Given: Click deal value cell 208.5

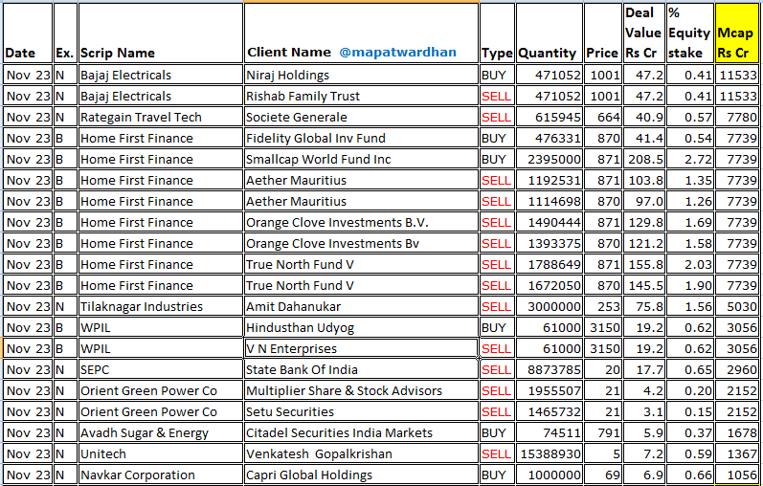Looking at the screenshot, I should [643, 159].
